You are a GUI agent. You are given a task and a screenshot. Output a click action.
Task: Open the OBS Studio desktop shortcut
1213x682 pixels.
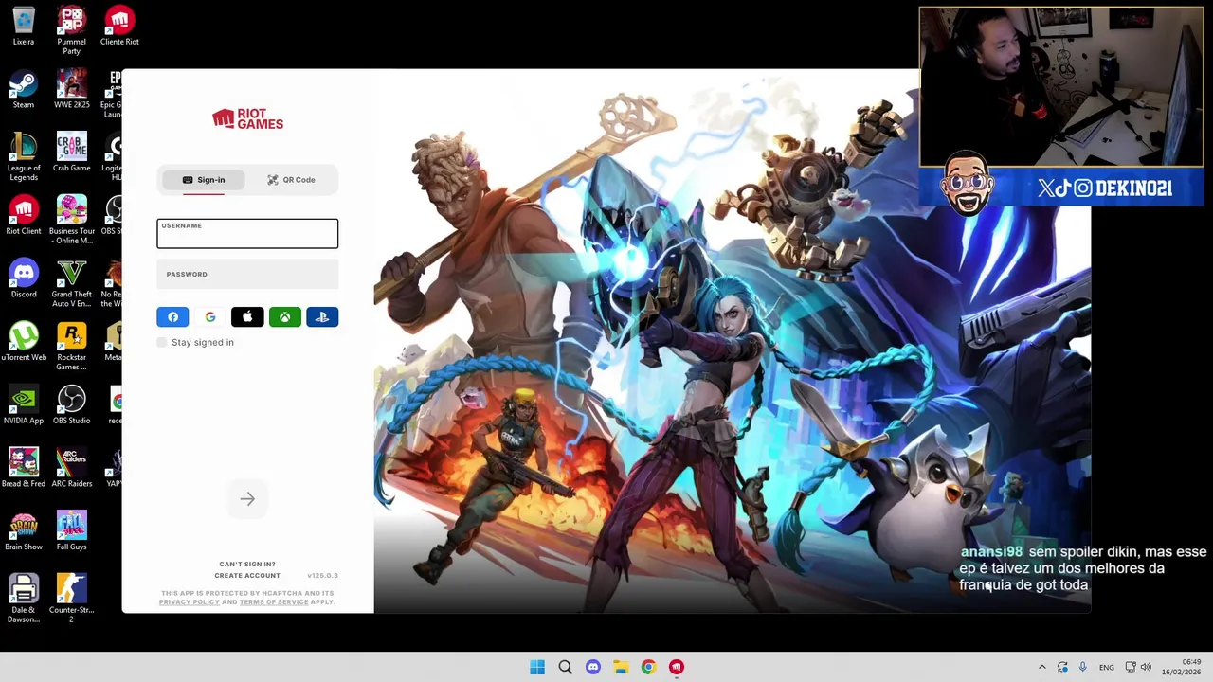72,405
